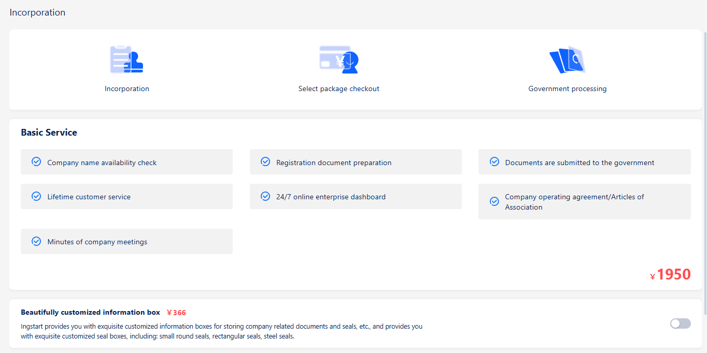Click the ¥366 information box price
The image size is (707, 353).
(x=176, y=313)
